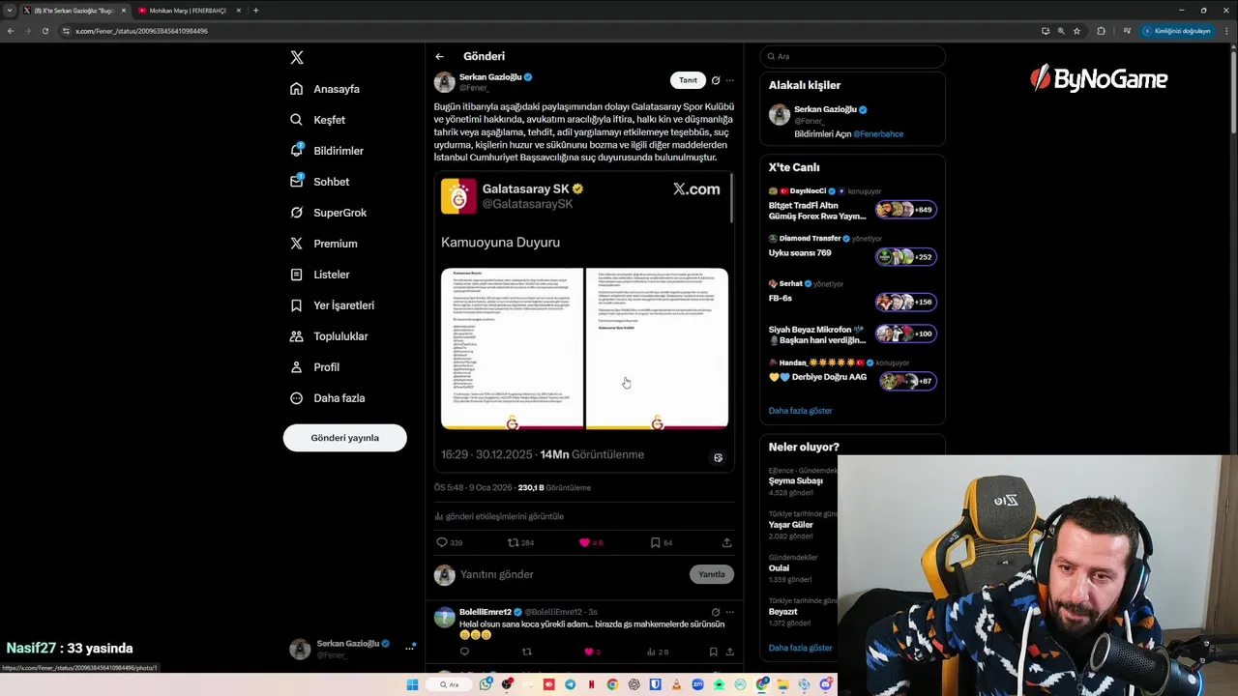Screen dimensions: 1238x696
Task: Click the browser address bar URL
Action: (141, 31)
